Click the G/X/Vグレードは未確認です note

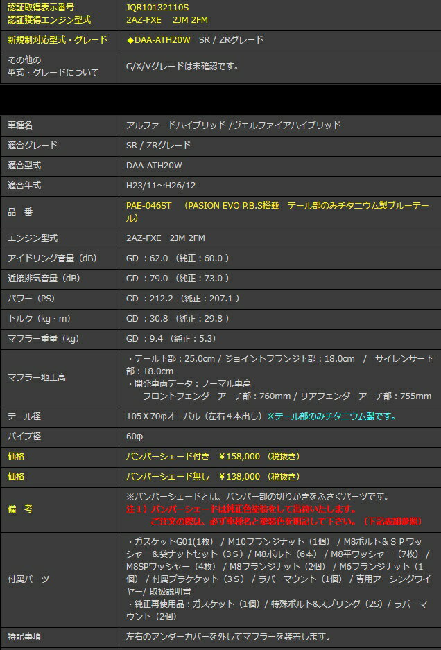pyautogui.click(x=182, y=67)
